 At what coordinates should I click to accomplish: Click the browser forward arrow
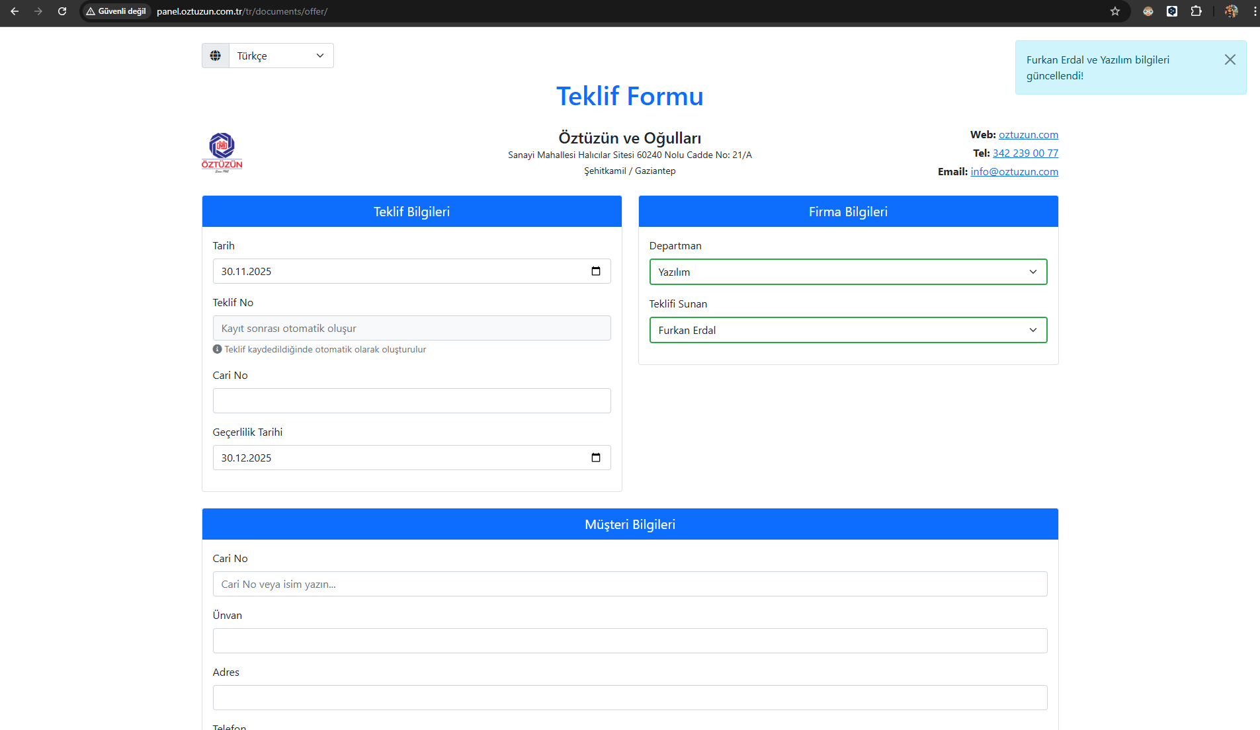[38, 11]
